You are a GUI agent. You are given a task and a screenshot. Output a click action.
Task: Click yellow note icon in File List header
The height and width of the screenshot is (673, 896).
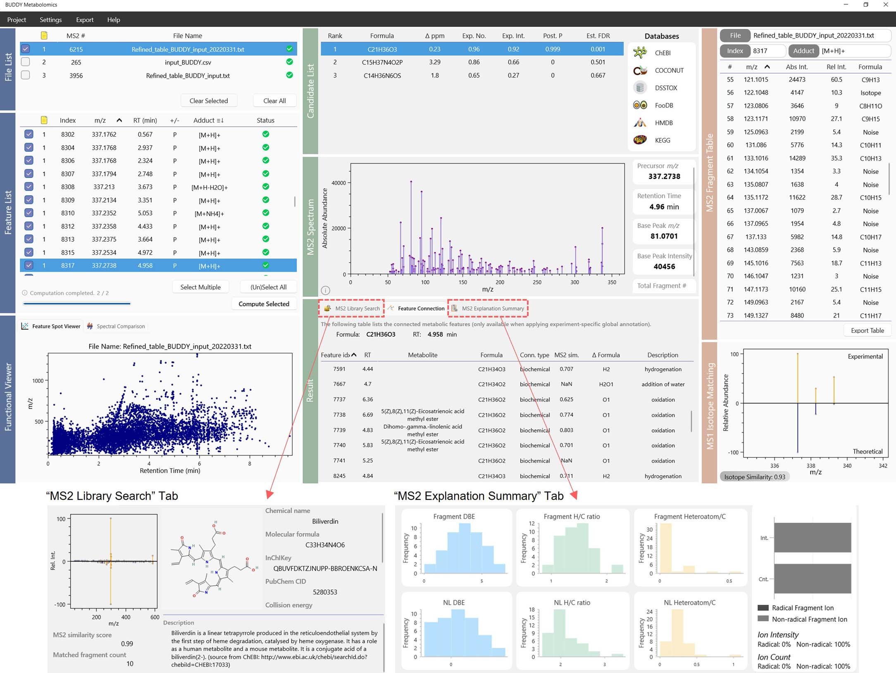[44, 36]
